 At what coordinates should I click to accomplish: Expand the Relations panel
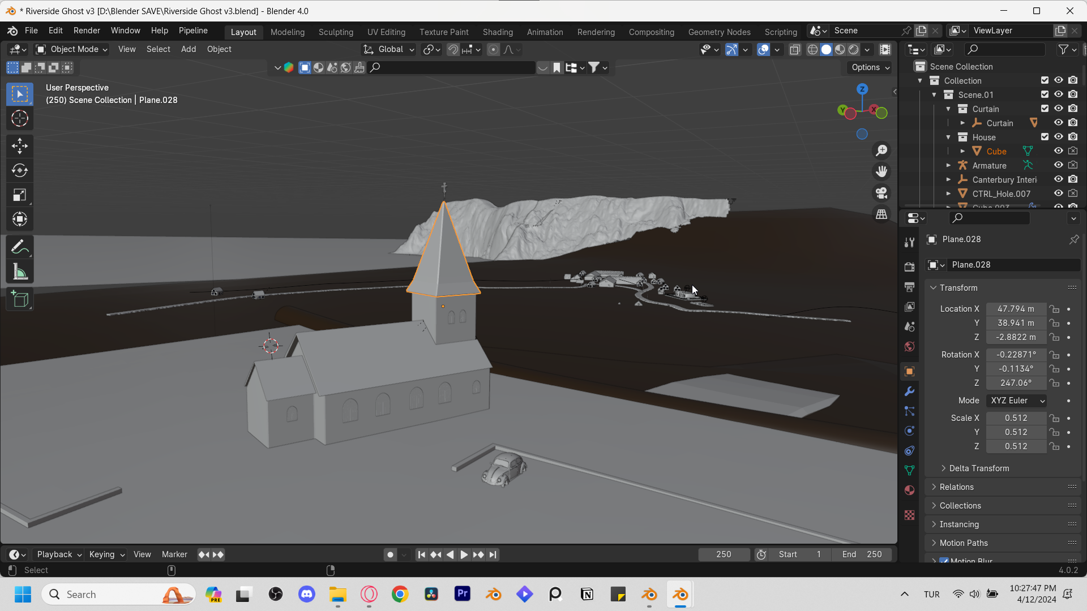956,487
